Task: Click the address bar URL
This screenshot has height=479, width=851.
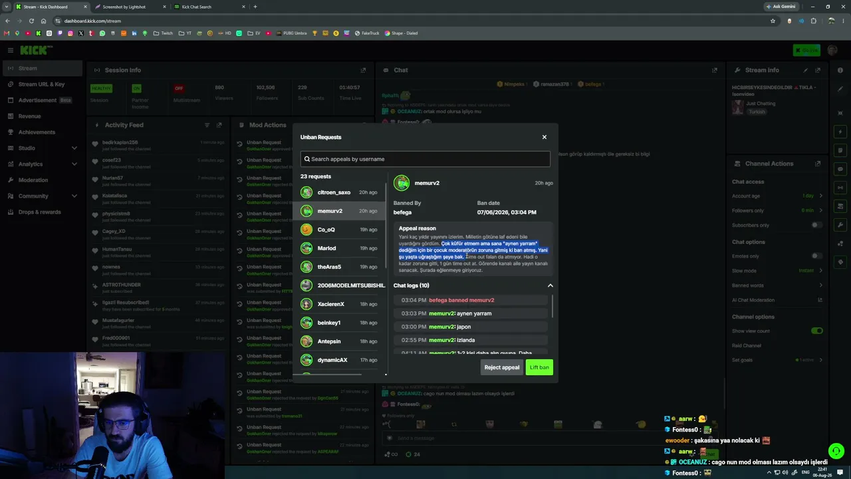Action: click(92, 21)
